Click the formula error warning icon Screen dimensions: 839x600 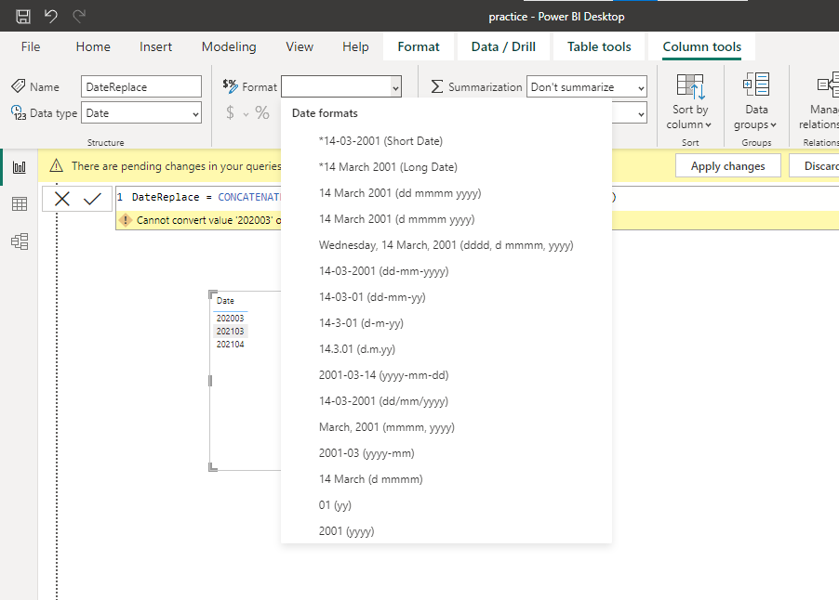[126, 220]
